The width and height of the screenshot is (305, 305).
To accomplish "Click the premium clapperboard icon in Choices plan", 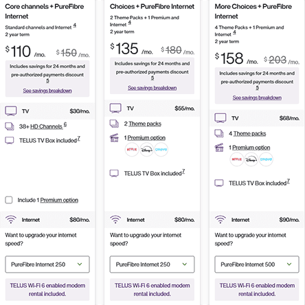I will pyautogui.click(x=114, y=137).
